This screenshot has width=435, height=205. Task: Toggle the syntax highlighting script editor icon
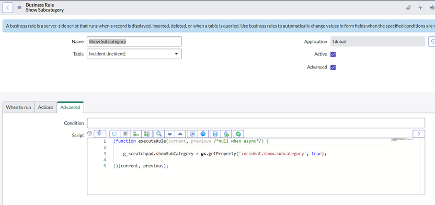coord(100,134)
